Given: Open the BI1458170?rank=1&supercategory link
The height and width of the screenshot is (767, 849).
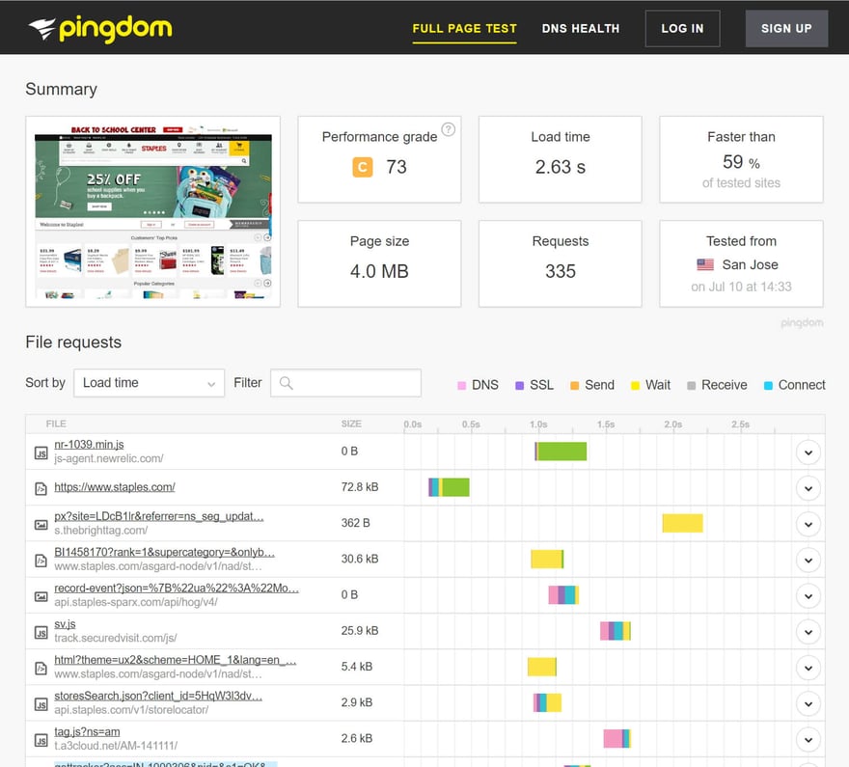Looking at the screenshot, I should [165, 552].
